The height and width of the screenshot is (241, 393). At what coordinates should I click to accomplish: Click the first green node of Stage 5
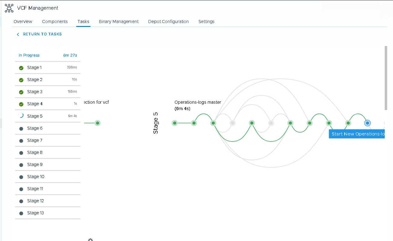(175, 123)
